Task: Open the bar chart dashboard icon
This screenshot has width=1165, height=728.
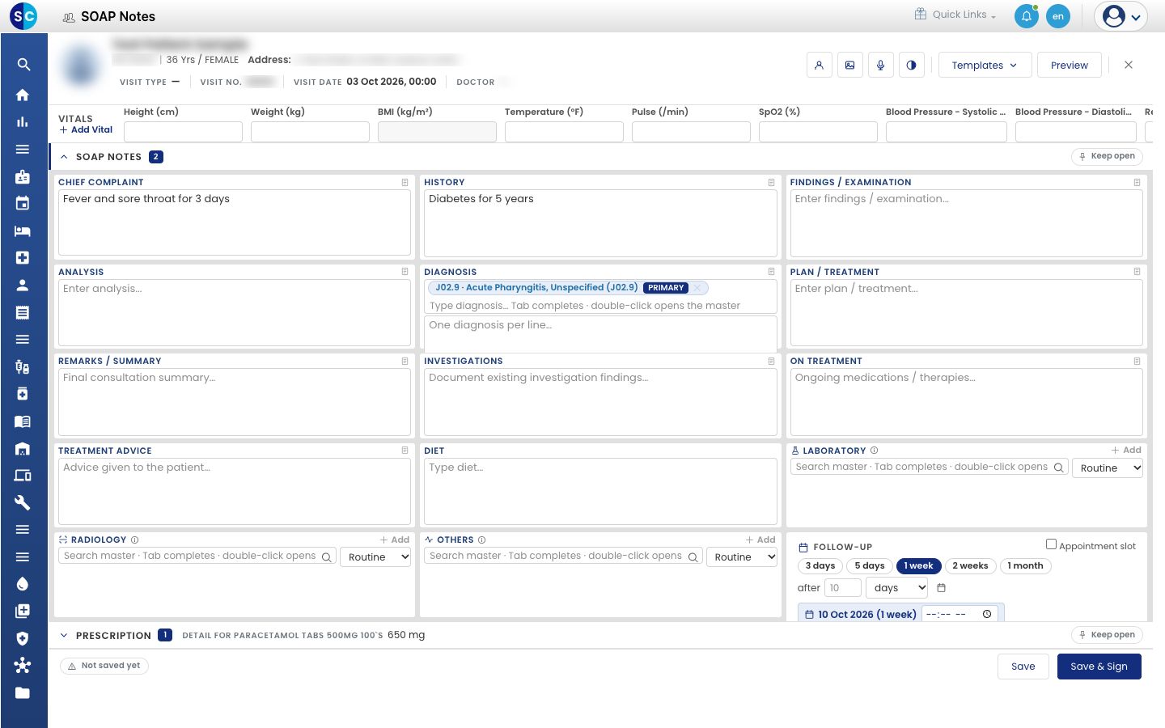Action: tap(23, 122)
